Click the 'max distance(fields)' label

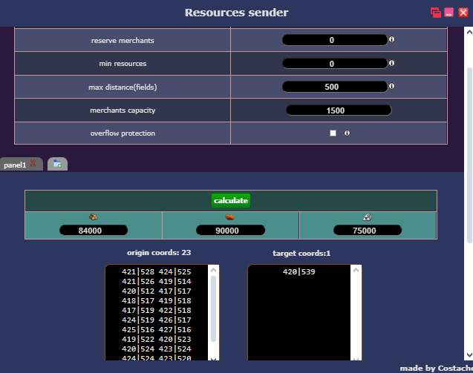point(123,87)
